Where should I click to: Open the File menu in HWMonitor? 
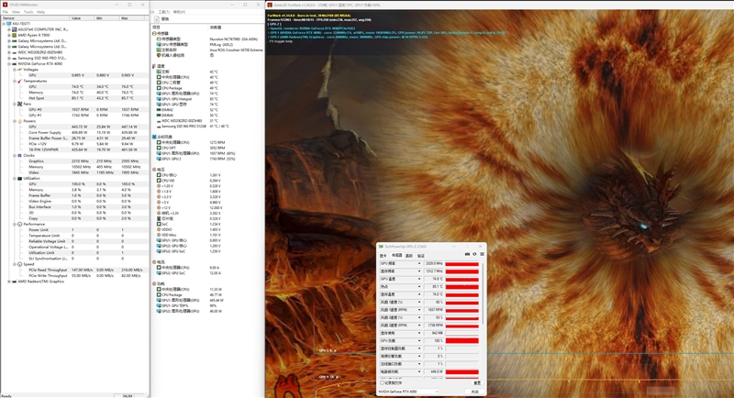point(6,12)
